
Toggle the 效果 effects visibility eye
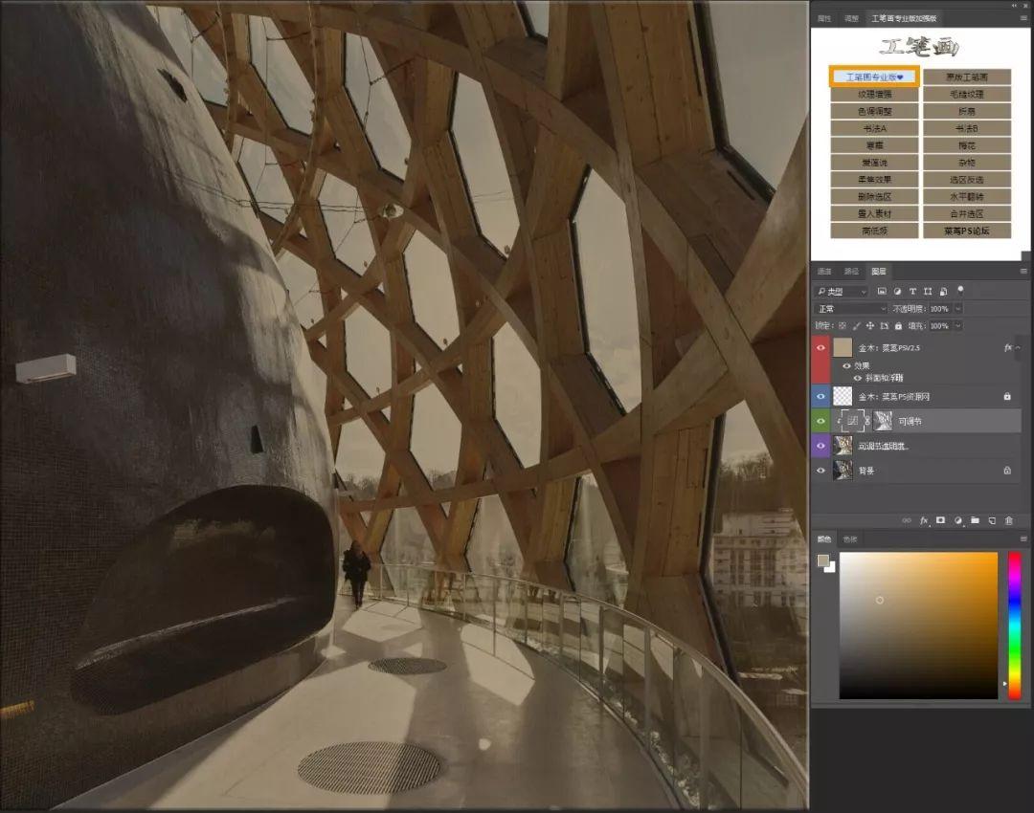[x=846, y=365]
